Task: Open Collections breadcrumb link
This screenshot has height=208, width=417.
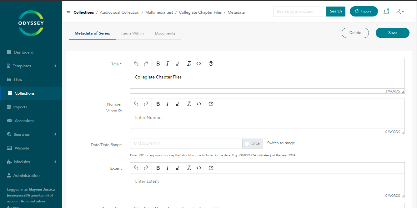Action: [x=84, y=12]
